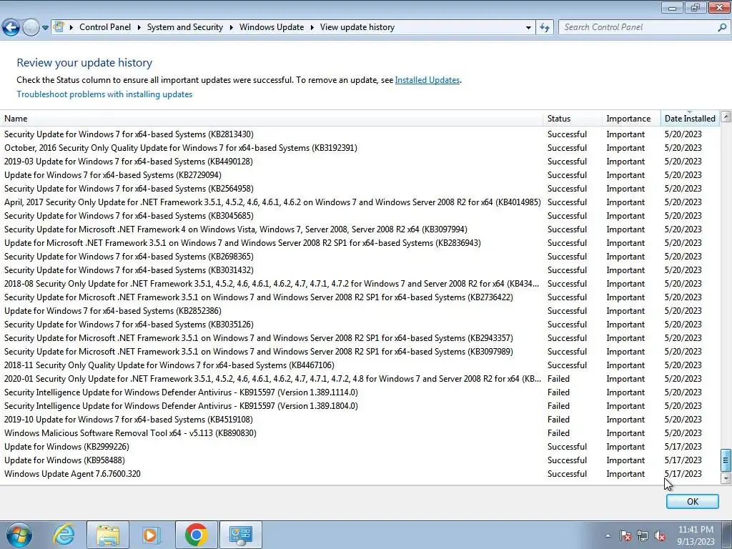Open the Windows Start menu orb
The image size is (732, 549).
[19, 535]
